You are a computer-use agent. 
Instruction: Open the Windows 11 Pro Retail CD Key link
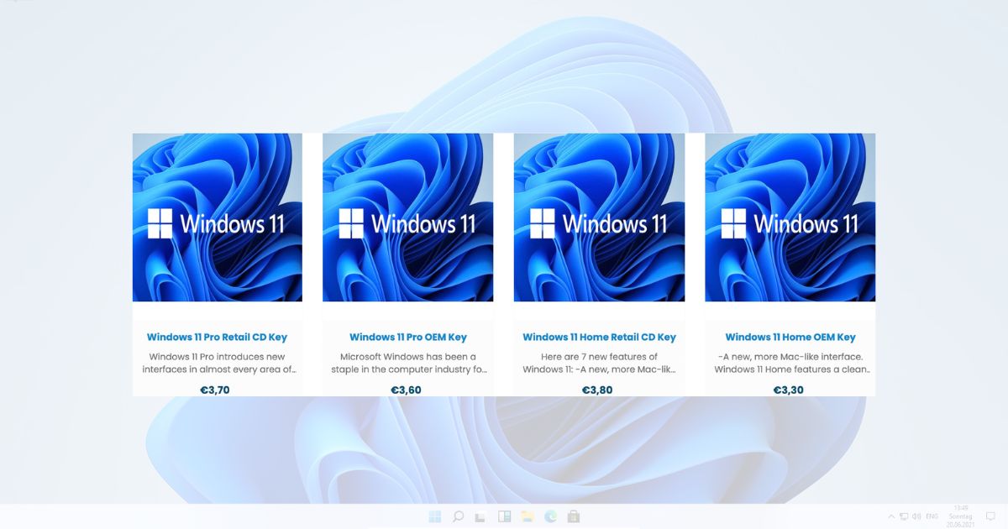[217, 338]
